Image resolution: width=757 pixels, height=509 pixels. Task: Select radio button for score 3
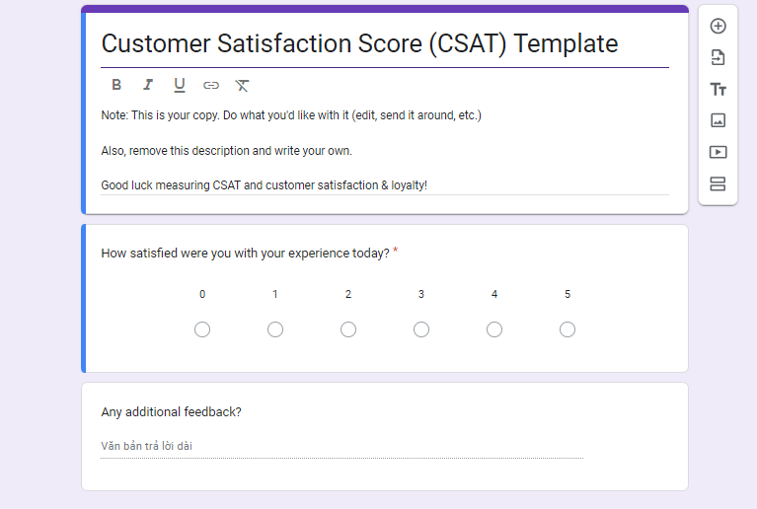point(421,329)
